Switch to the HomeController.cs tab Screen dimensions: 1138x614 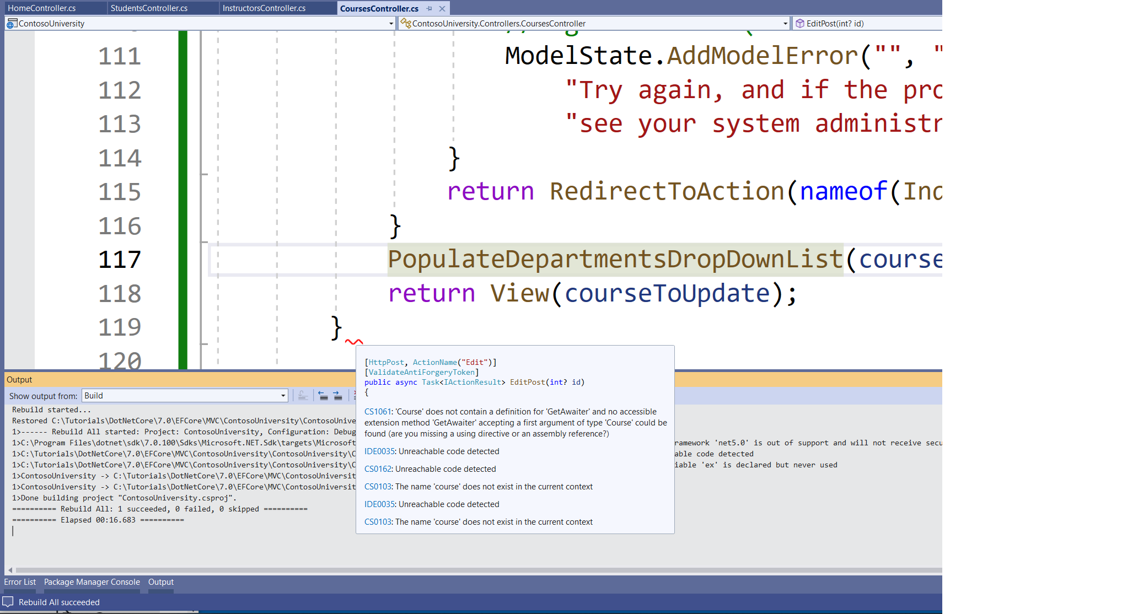click(x=42, y=8)
